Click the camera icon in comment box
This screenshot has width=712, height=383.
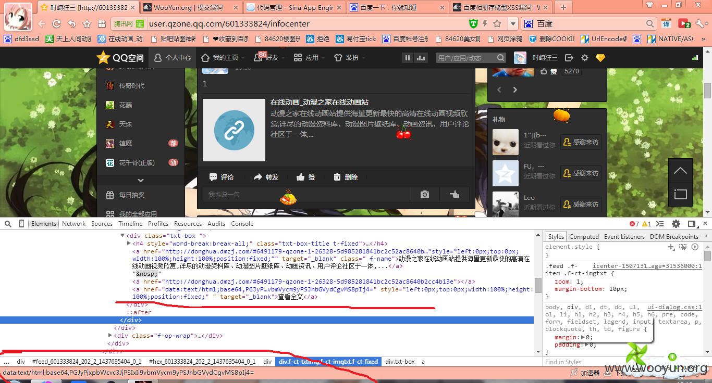[425, 194]
